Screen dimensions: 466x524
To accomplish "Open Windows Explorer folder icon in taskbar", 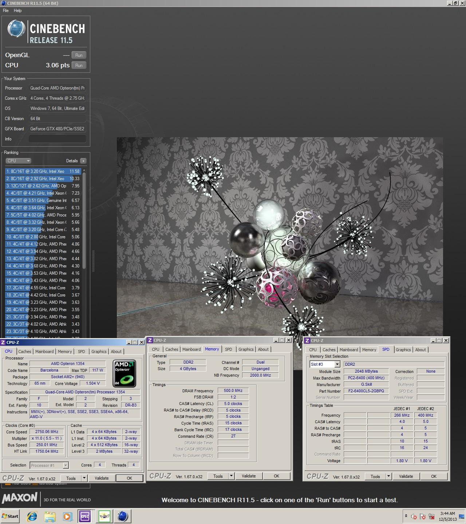I will 50,516.
